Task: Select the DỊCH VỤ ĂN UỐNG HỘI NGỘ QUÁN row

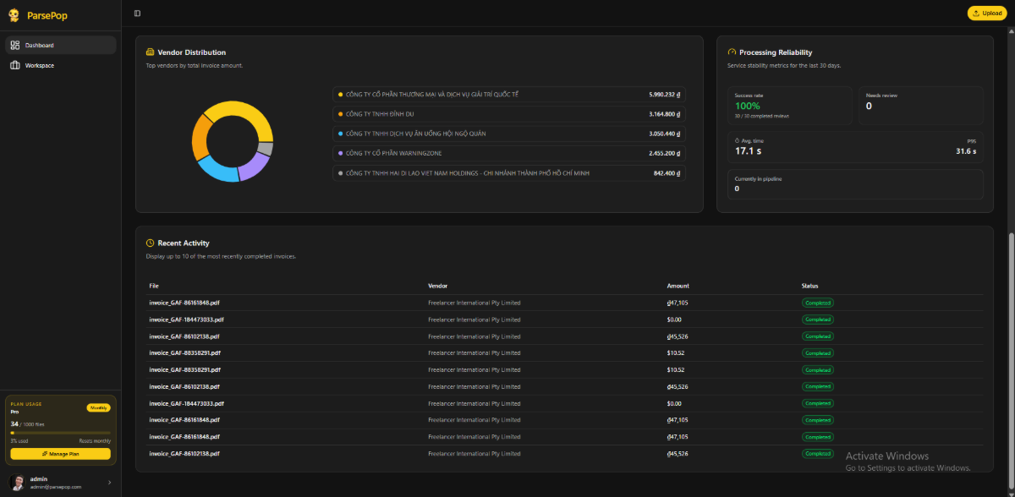Action: click(509, 134)
